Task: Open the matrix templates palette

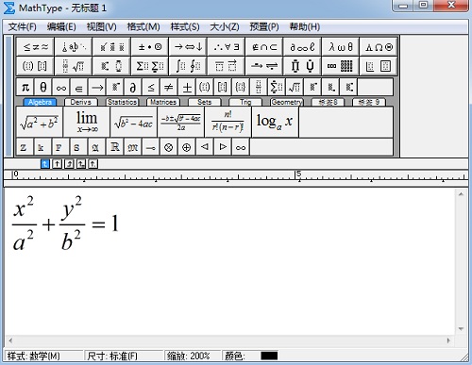Action: tap(340, 66)
